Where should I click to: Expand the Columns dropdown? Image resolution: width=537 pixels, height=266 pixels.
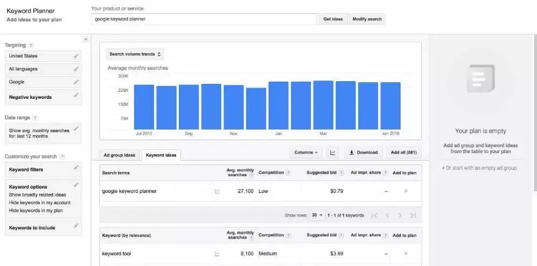[306, 153]
